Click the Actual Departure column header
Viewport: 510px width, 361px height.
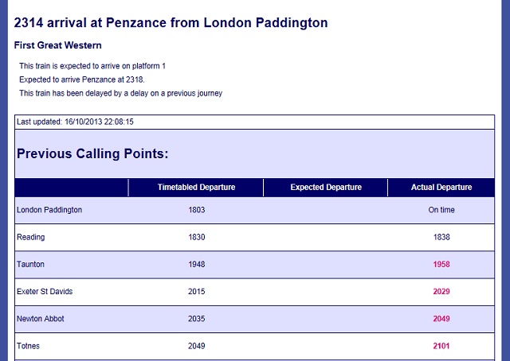tap(441, 188)
